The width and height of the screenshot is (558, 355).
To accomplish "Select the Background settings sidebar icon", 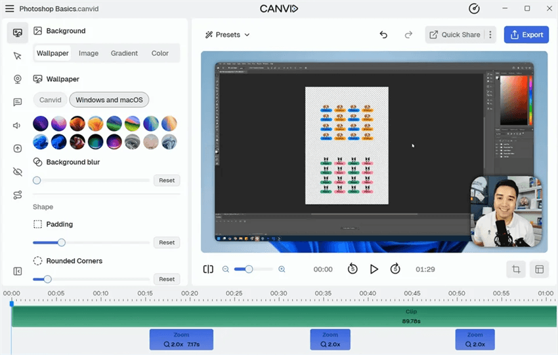I will point(18,33).
